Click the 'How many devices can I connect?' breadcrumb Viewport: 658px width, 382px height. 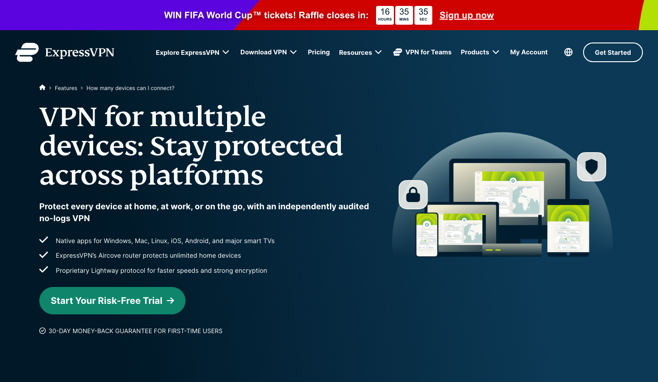130,88
